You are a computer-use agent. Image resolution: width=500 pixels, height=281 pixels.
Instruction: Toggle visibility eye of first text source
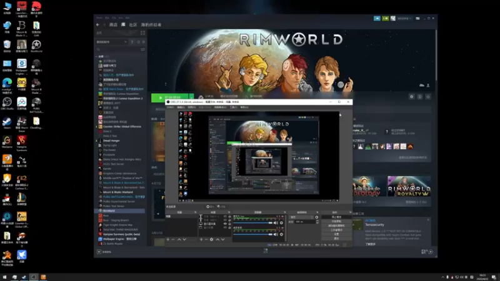point(225,216)
